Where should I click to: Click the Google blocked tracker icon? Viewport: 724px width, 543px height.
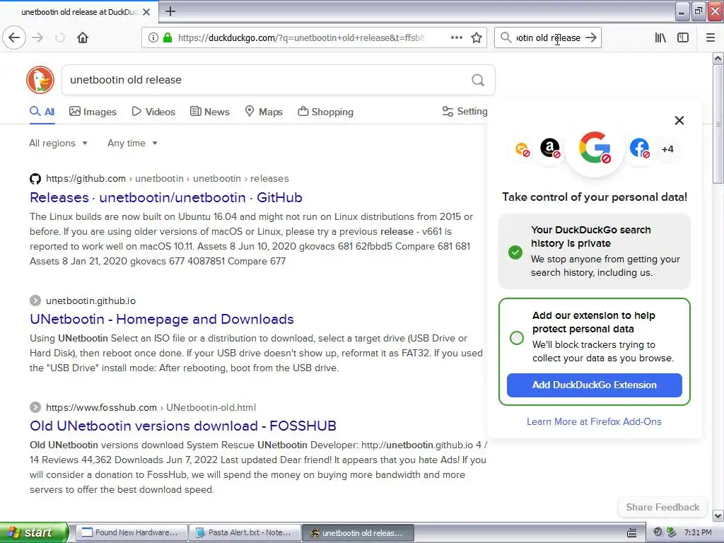tap(595, 148)
